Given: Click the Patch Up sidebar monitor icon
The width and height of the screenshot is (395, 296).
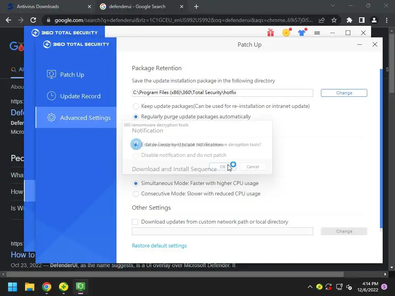Looking at the screenshot, I should [51, 74].
